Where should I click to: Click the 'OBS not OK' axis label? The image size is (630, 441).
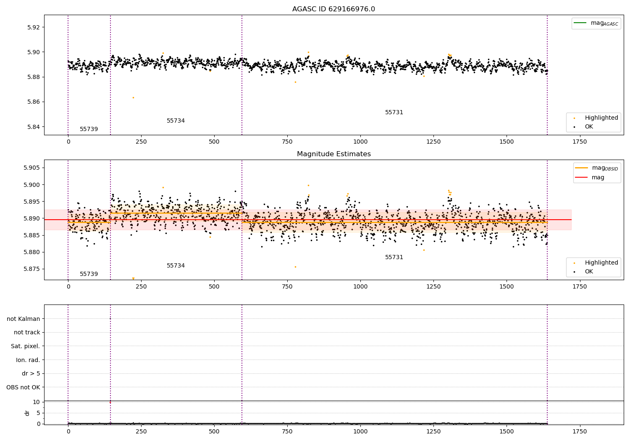24,387
